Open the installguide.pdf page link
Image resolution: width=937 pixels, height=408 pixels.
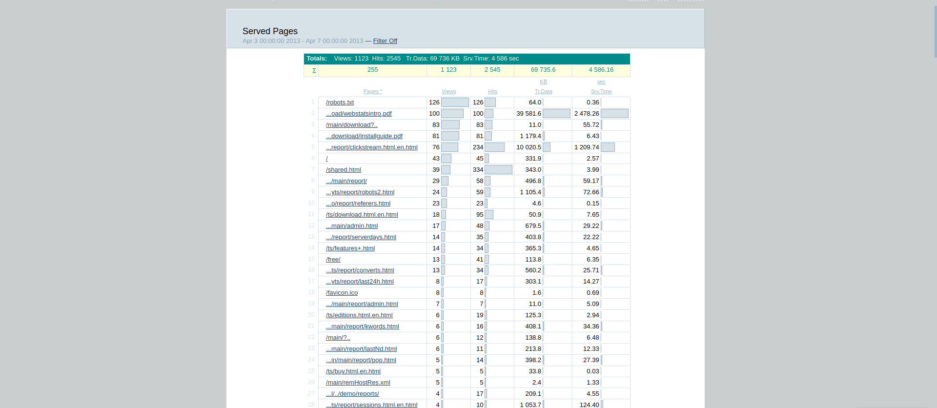point(364,136)
